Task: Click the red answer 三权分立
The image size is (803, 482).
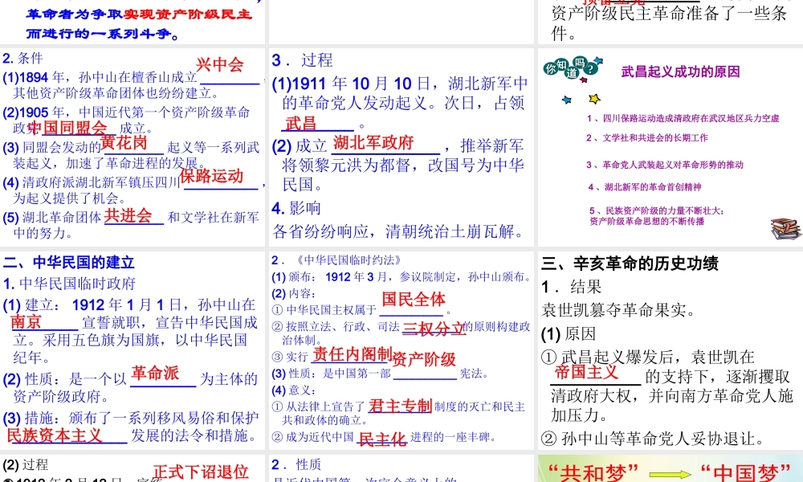Action: click(434, 329)
